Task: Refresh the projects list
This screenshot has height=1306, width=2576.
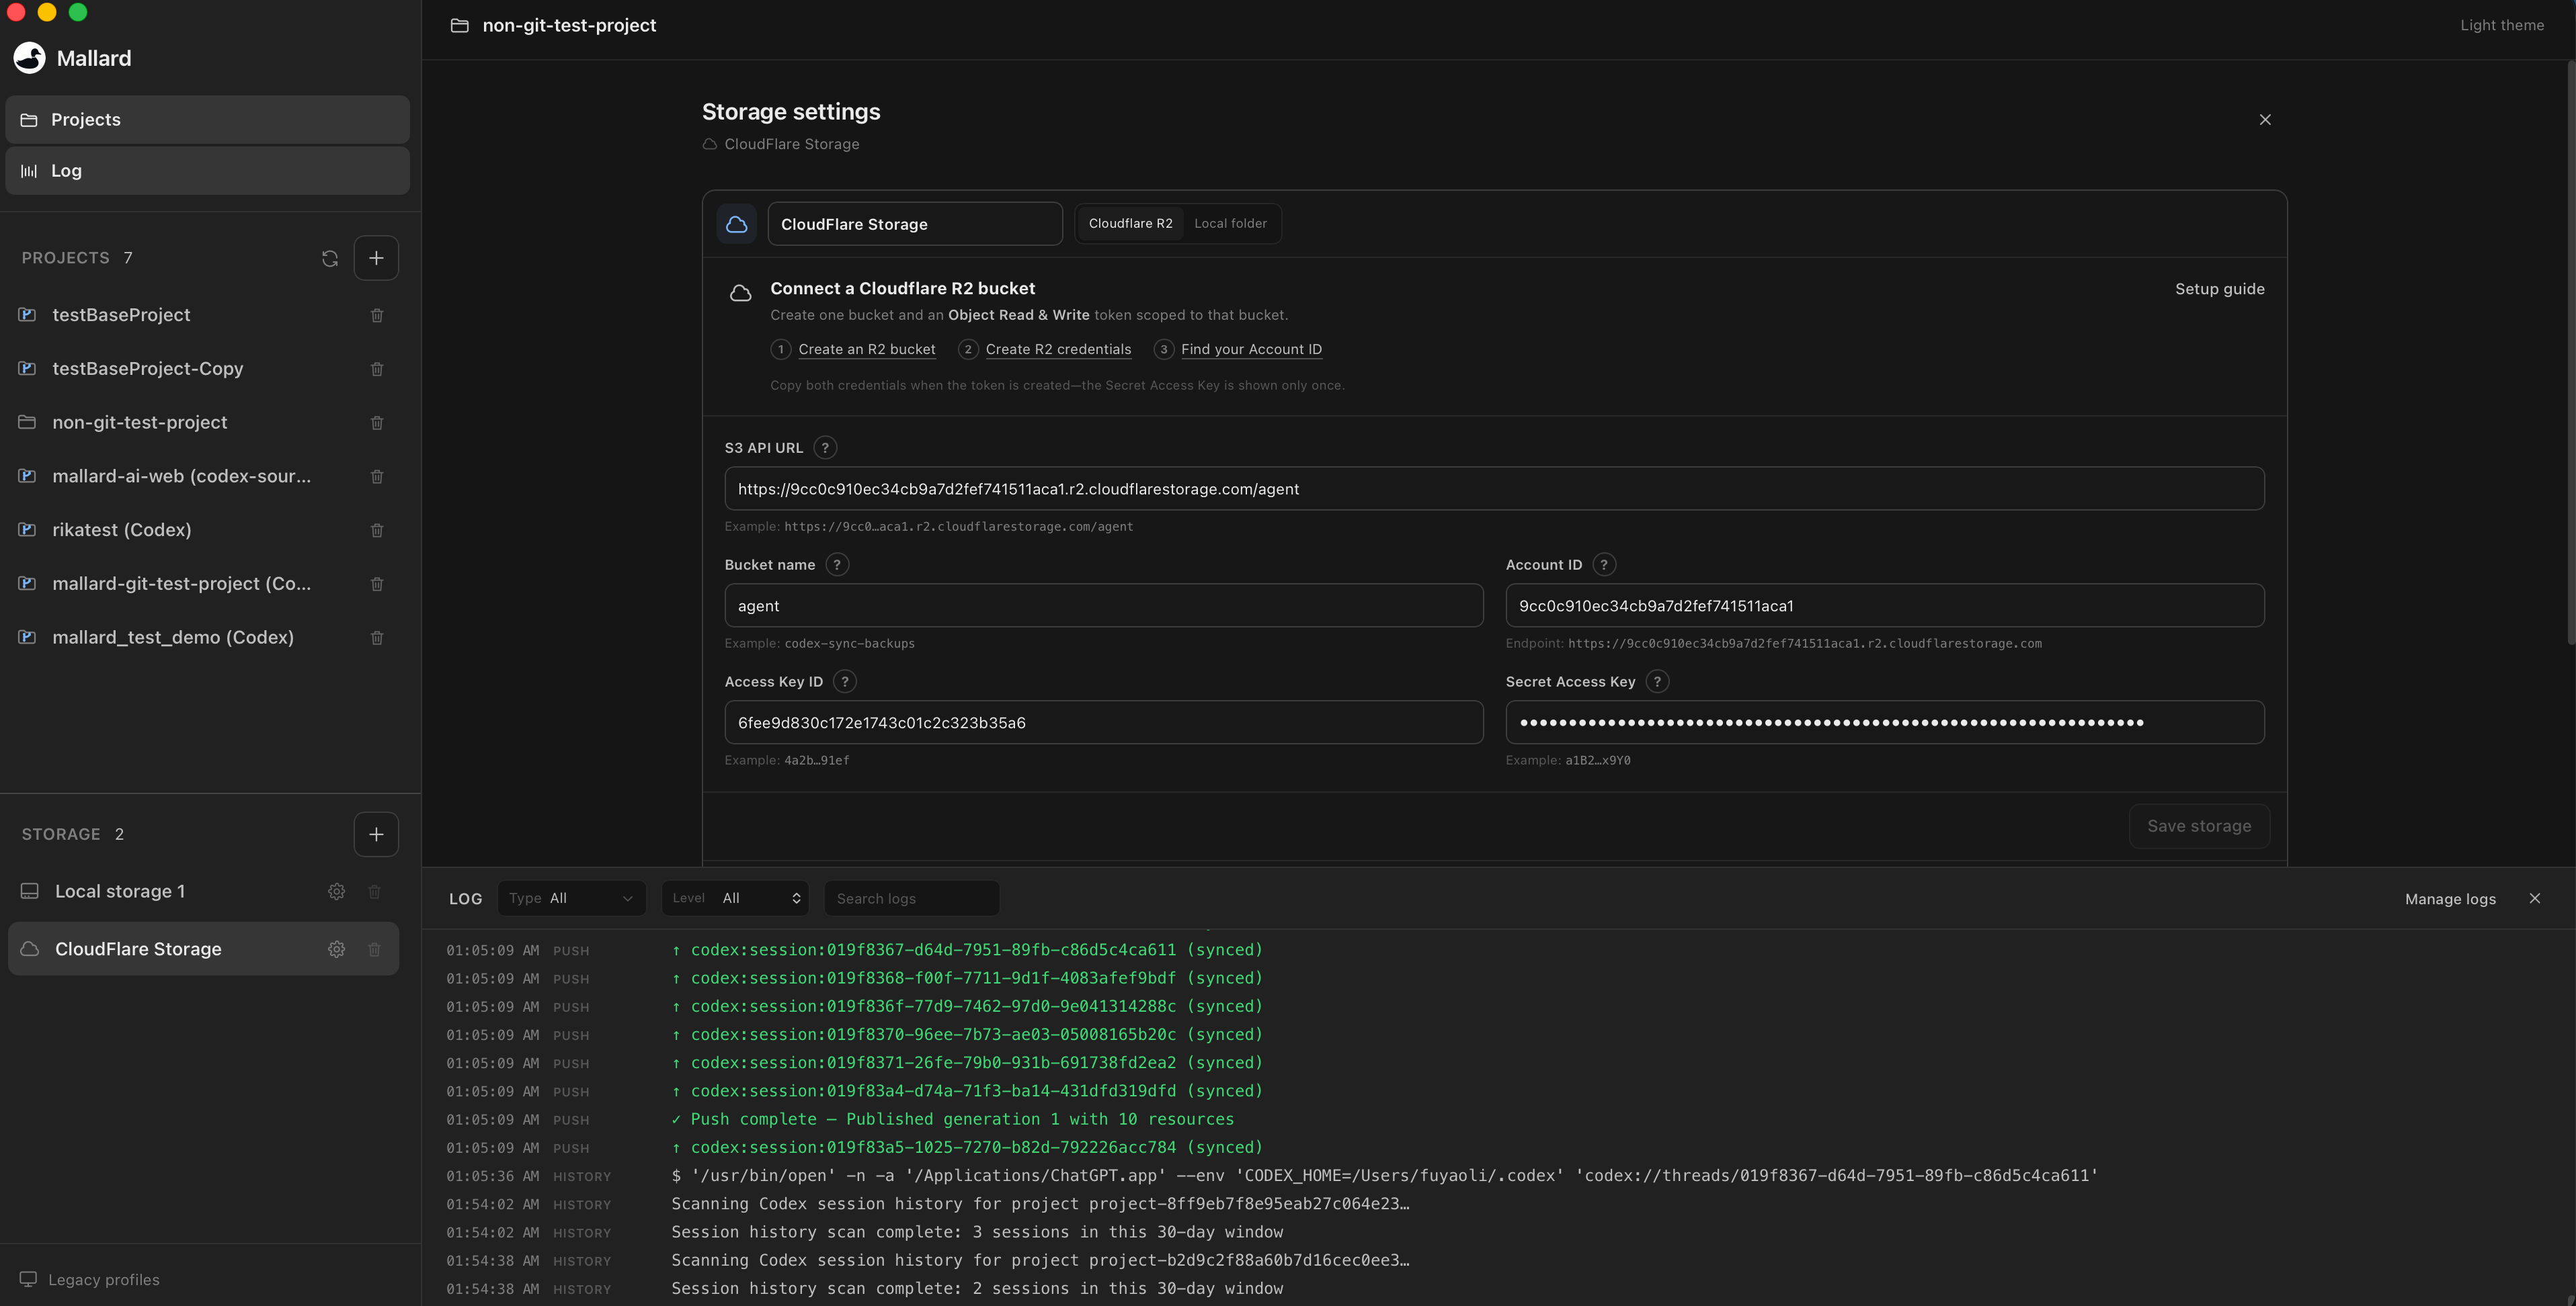Action: (330, 258)
